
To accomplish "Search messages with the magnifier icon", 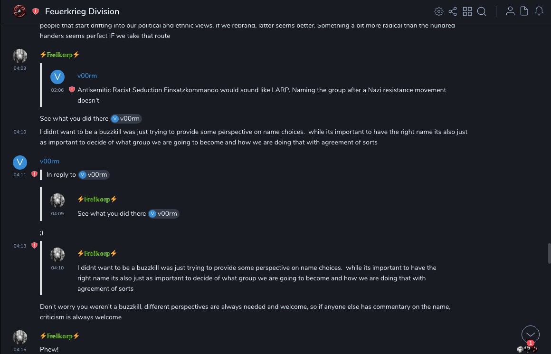I will coord(482,11).
